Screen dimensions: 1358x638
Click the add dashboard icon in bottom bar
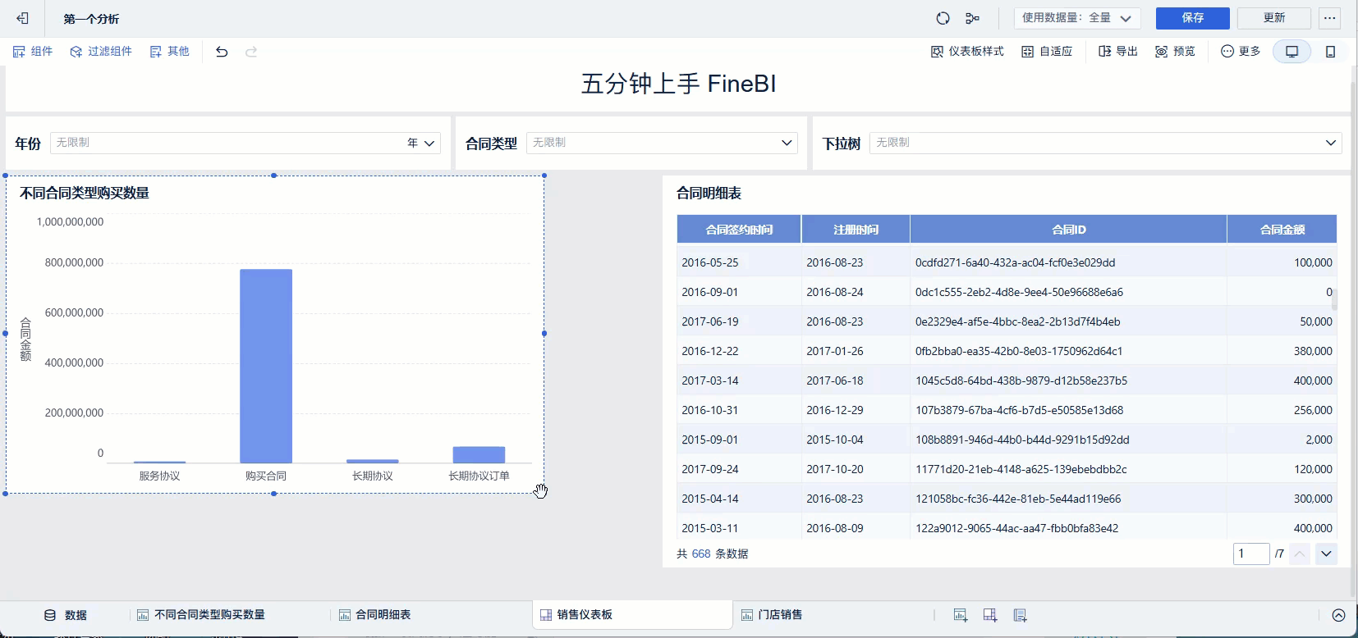990,615
